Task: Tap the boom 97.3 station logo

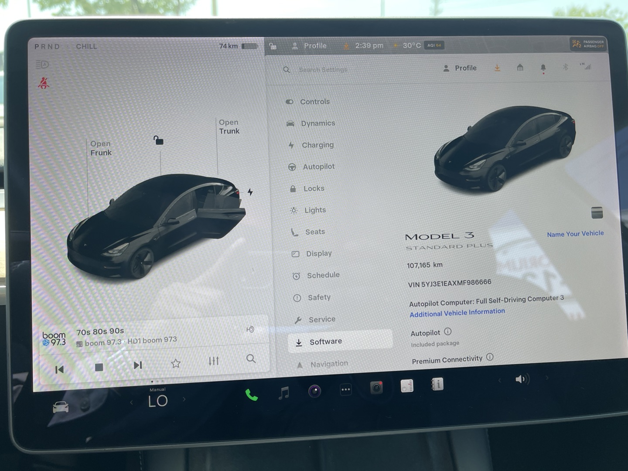Action: pyautogui.click(x=54, y=339)
